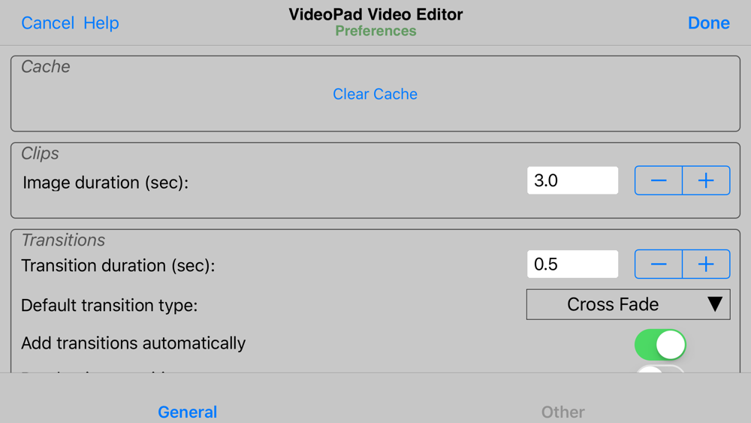Select the General tab
Screen dimensions: 751x423
[x=187, y=412]
